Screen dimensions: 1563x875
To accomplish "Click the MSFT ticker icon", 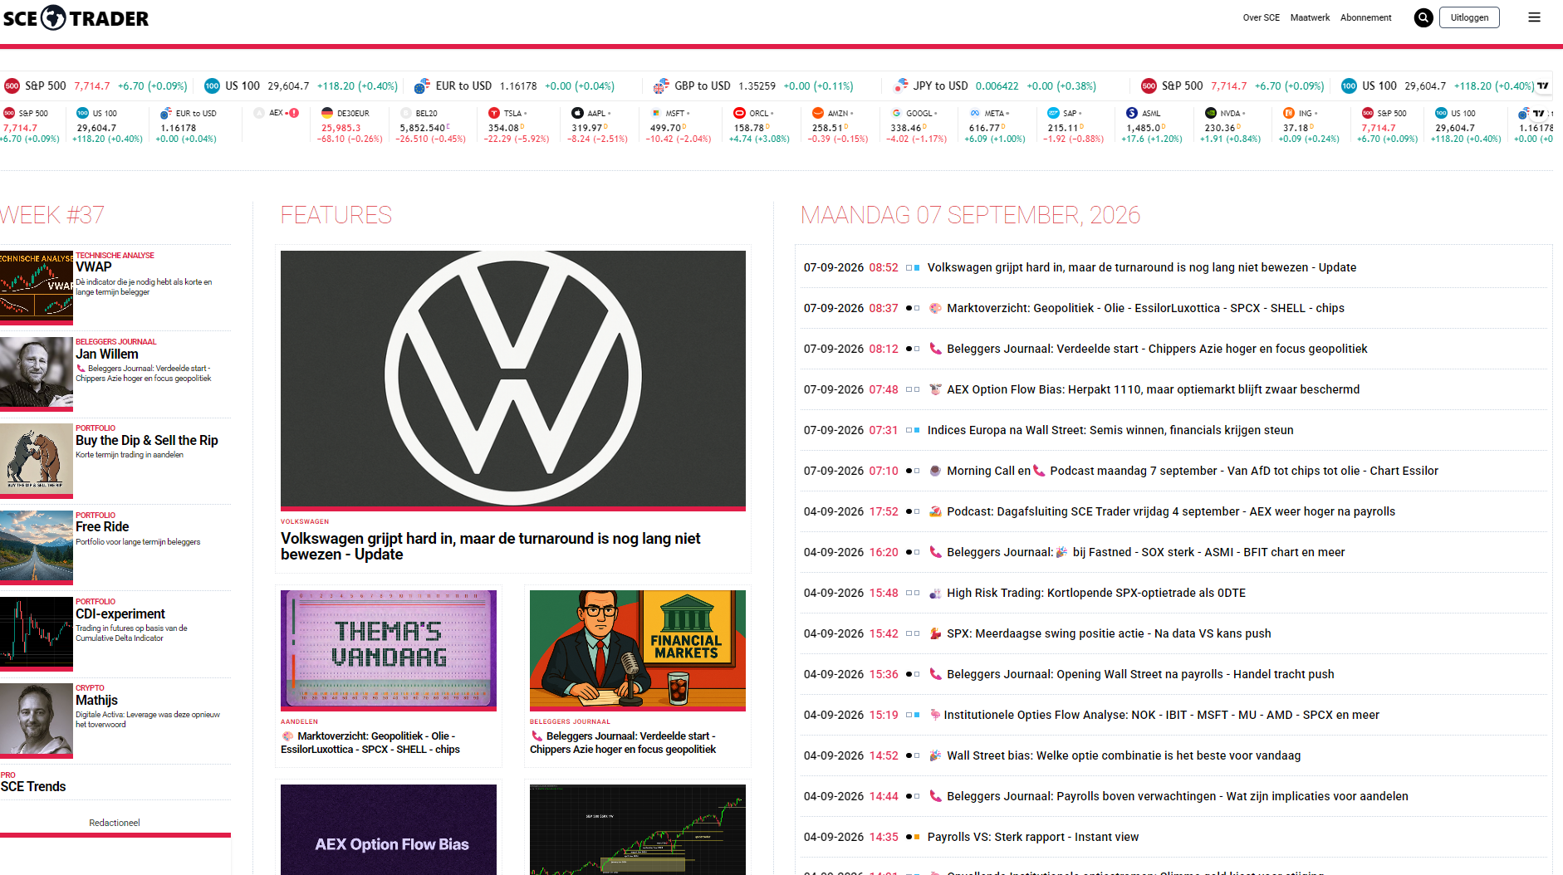I will 656,113.
